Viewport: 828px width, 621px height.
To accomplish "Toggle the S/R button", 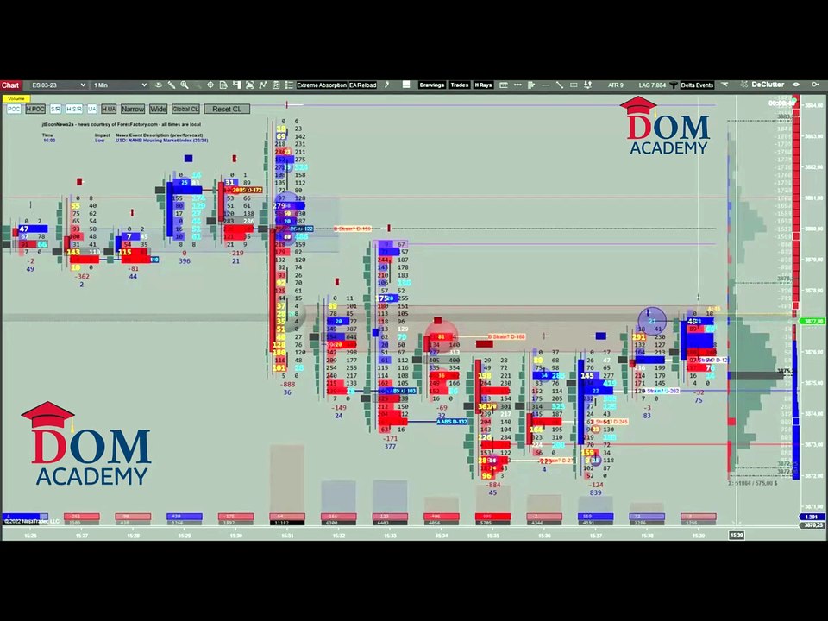I will (x=55, y=109).
